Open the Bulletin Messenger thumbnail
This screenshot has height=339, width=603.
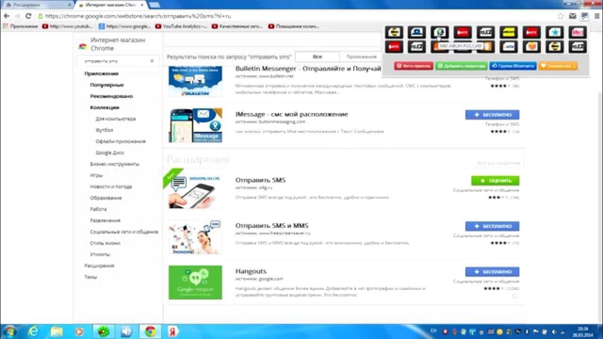(195, 81)
